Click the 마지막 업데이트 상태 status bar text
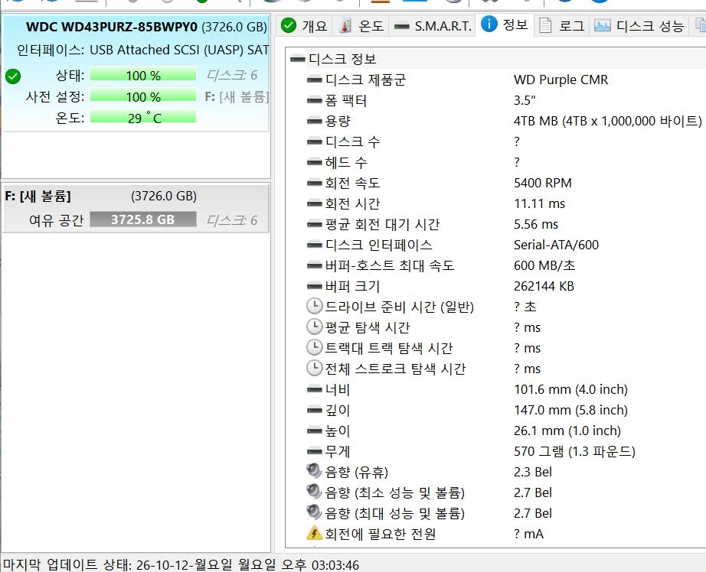Viewport: 706px width, 572px height. coord(181,564)
